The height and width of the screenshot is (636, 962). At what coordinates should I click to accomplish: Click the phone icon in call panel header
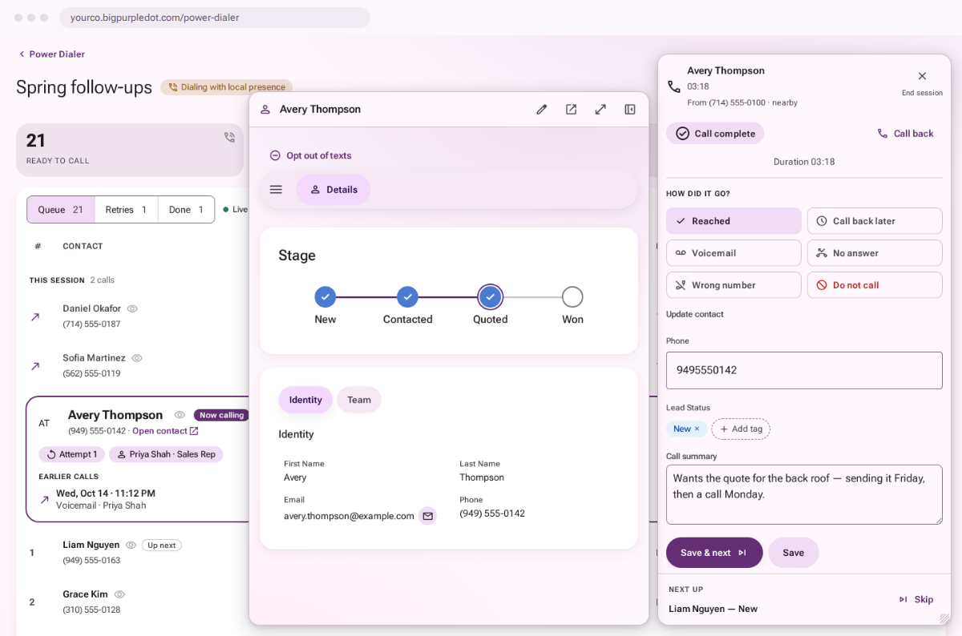(x=673, y=87)
